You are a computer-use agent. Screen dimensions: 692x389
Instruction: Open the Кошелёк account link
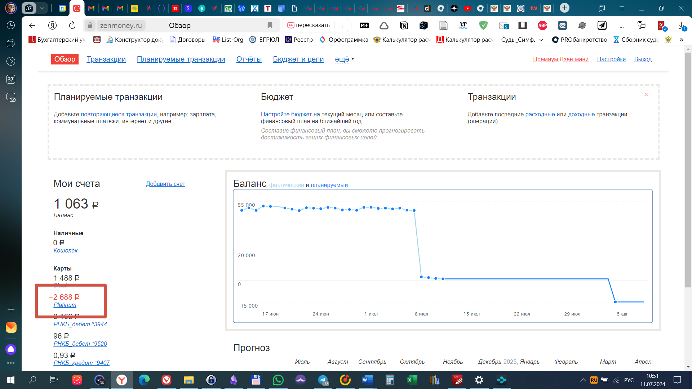pos(65,250)
